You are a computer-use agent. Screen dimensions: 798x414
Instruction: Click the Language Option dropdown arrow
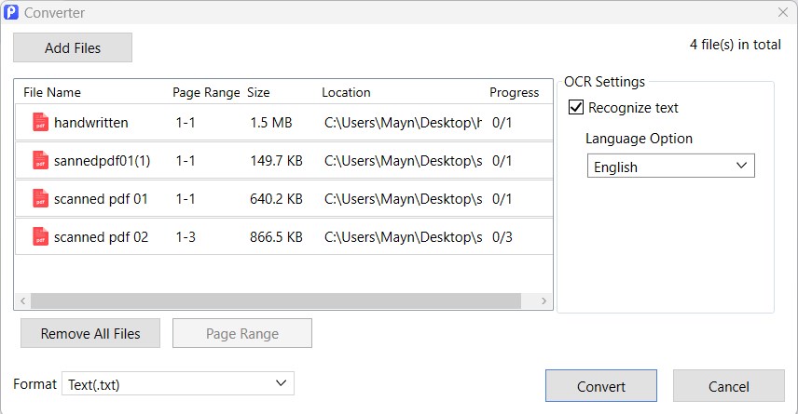[741, 166]
